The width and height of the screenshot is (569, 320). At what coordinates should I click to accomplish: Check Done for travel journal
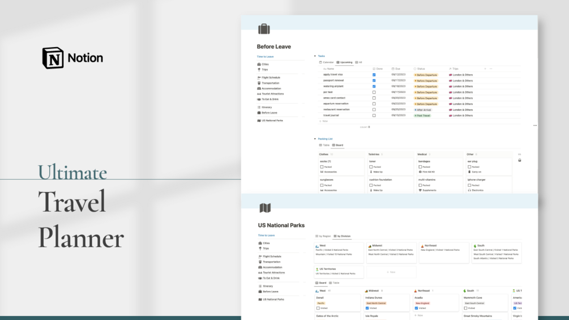pos(374,116)
